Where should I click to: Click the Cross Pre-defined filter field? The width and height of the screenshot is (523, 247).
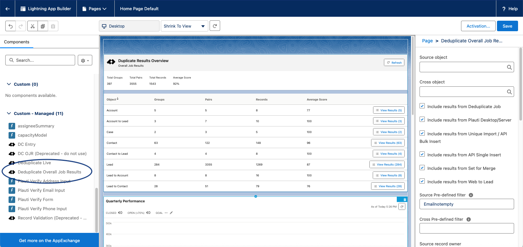pyautogui.click(x=467, y=228)
